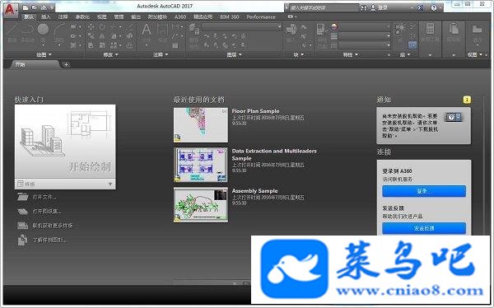The width and height of the screenshot is (494, 308).
Task: Expand the quick access toolbar customize arrow
Action: coord(52,7)
